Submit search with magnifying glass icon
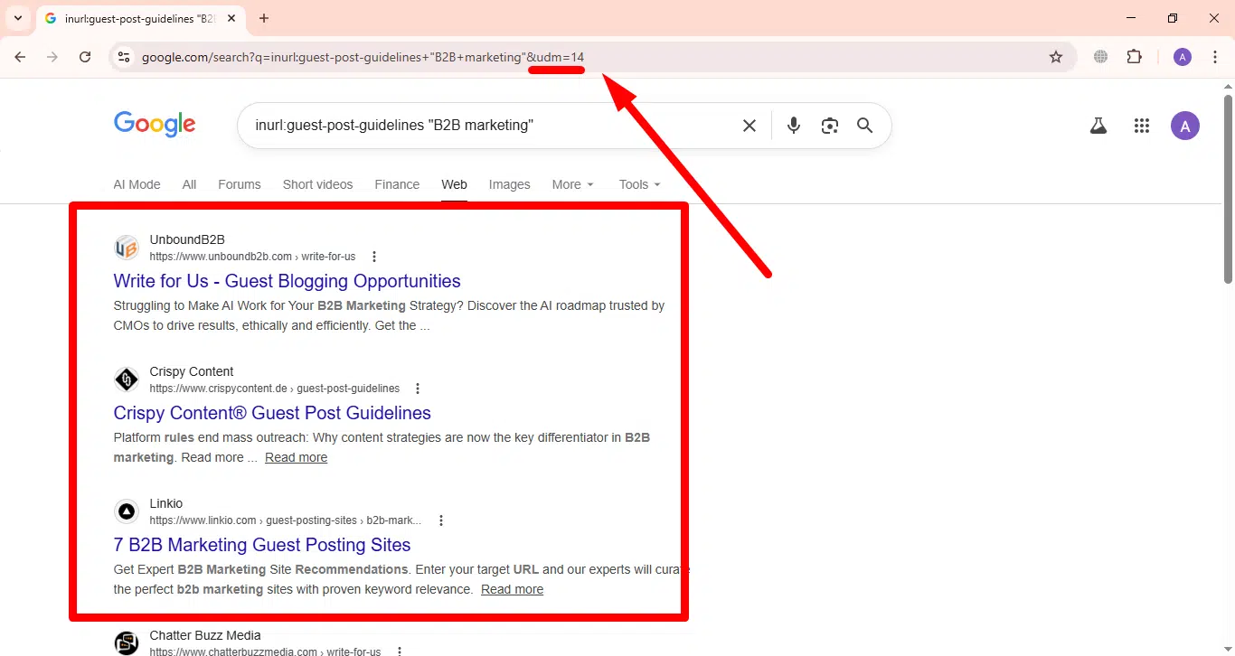The width and height of the screenshot is (1235, 656). tap(865, 126)
